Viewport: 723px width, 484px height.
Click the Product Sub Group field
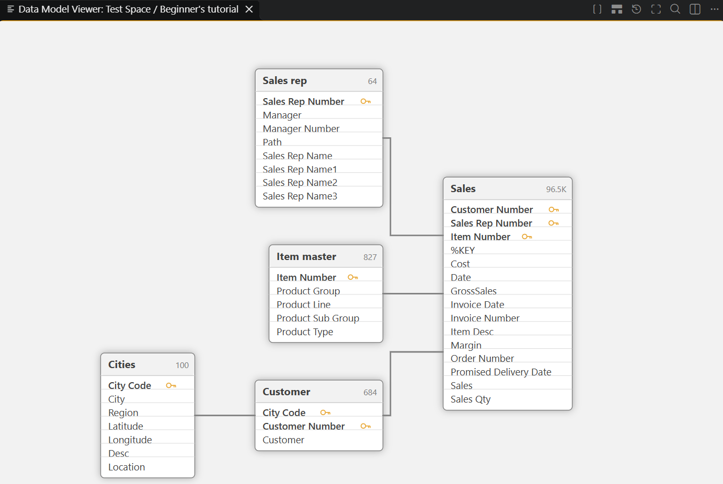[326, 318]
